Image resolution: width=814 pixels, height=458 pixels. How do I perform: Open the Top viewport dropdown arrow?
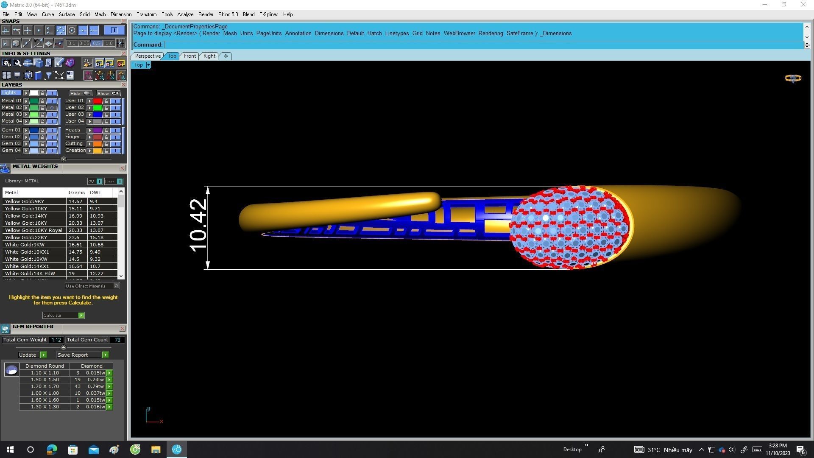[x=148, y=65]
